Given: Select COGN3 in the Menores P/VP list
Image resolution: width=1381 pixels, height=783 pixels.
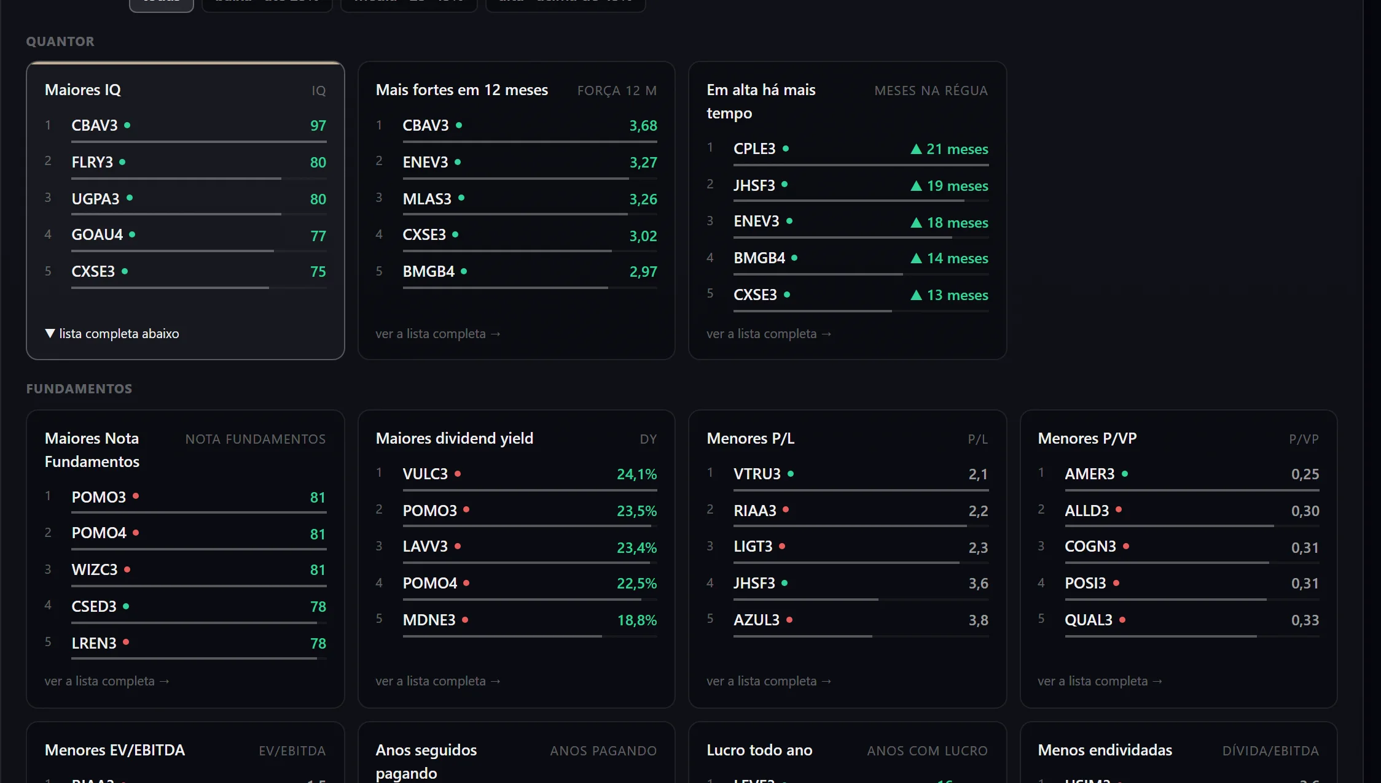Looking at the screenshot, I should point(1090,546).
